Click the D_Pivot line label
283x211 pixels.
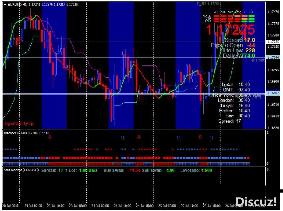pos(258,60)
